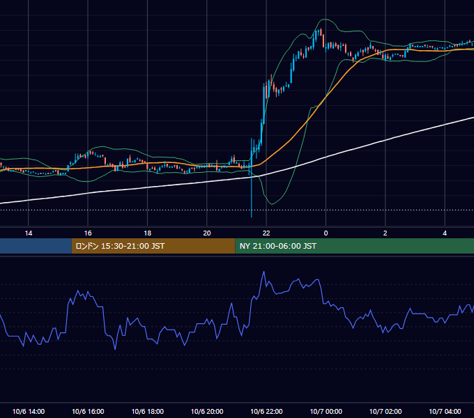Click the 10/7 02:00 indicator axis label
474x418 pixels.
[385, 411]
